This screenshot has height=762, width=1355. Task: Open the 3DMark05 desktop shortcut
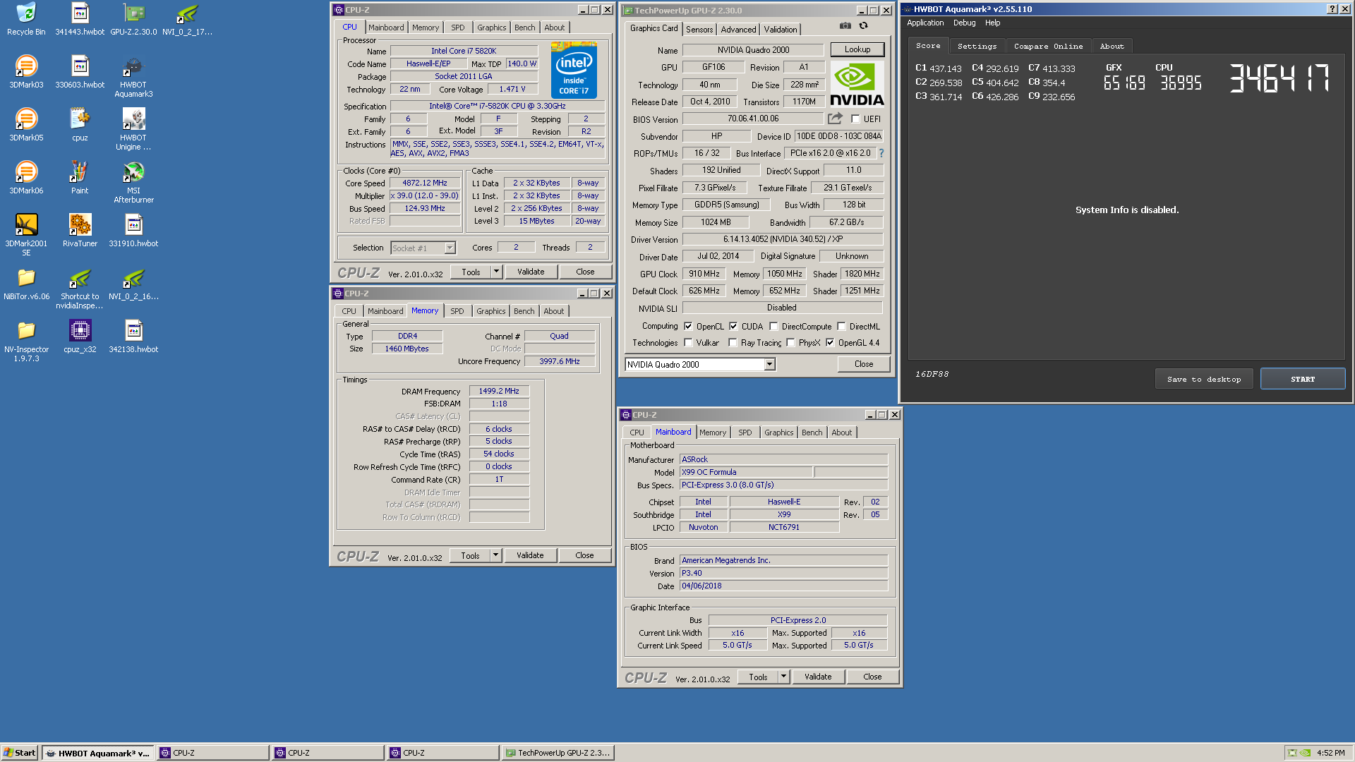(x=26, y=125)
